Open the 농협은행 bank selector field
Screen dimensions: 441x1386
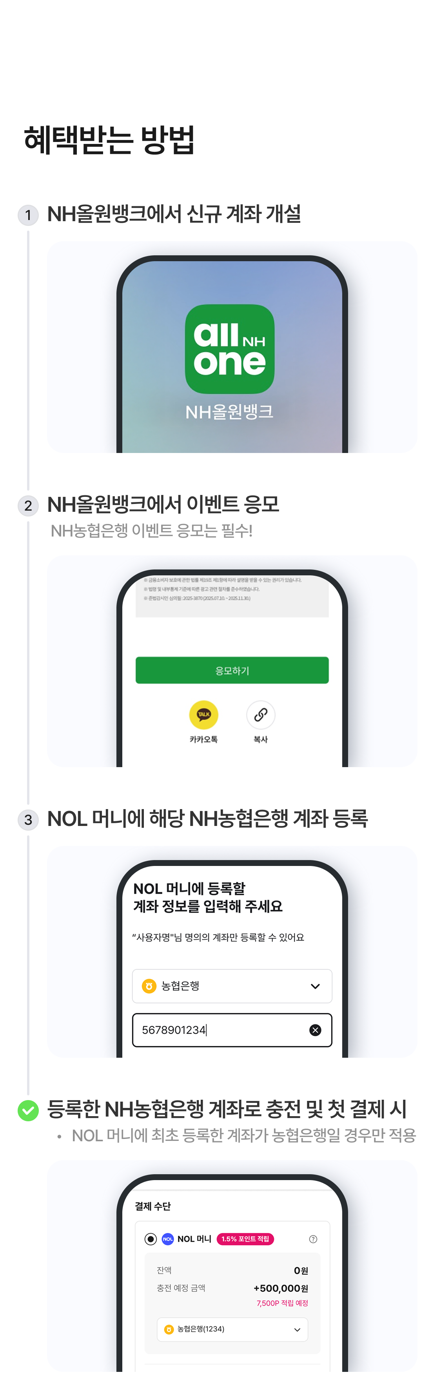[232, 986]
